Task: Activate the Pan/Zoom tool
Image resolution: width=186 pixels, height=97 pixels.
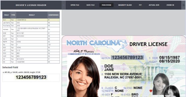Action: tap(106, 5)
